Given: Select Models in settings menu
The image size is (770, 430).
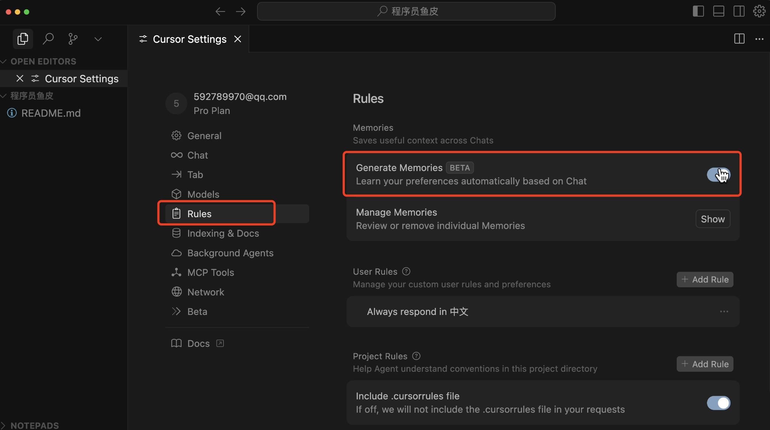Looking at the screenshot, I should pos(203,194).
